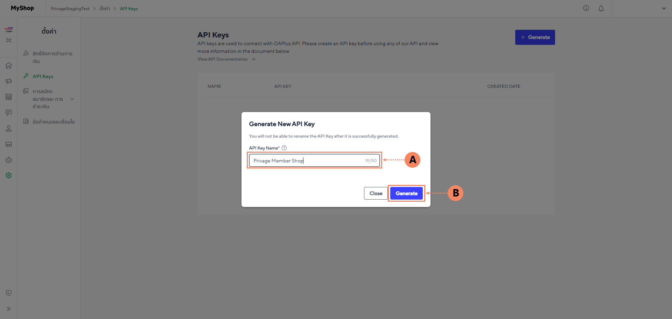
Task: Click the green settings gear icon
Action: tap(9, 175)
